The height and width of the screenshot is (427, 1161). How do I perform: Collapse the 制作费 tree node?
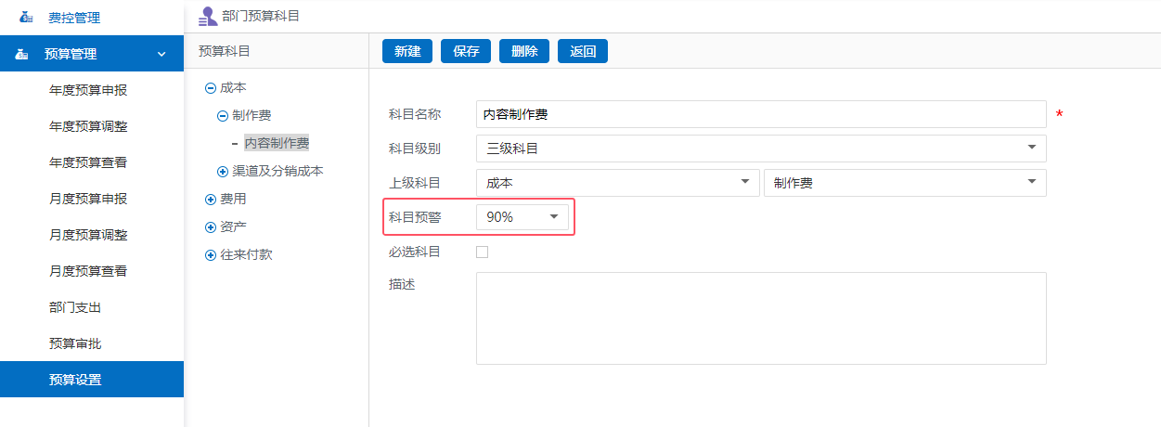click(222, 115)
